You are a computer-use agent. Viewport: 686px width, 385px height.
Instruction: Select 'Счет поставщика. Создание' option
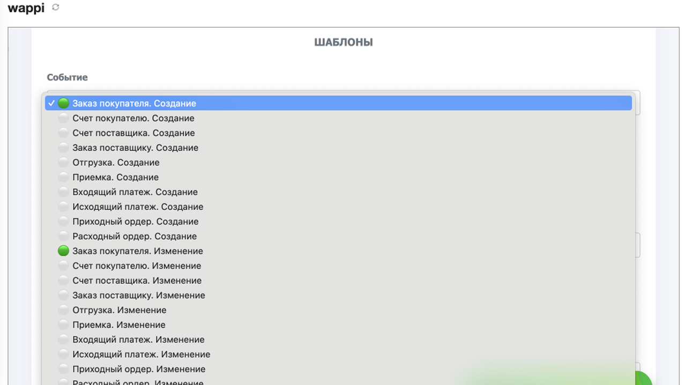tap(133, 133)
